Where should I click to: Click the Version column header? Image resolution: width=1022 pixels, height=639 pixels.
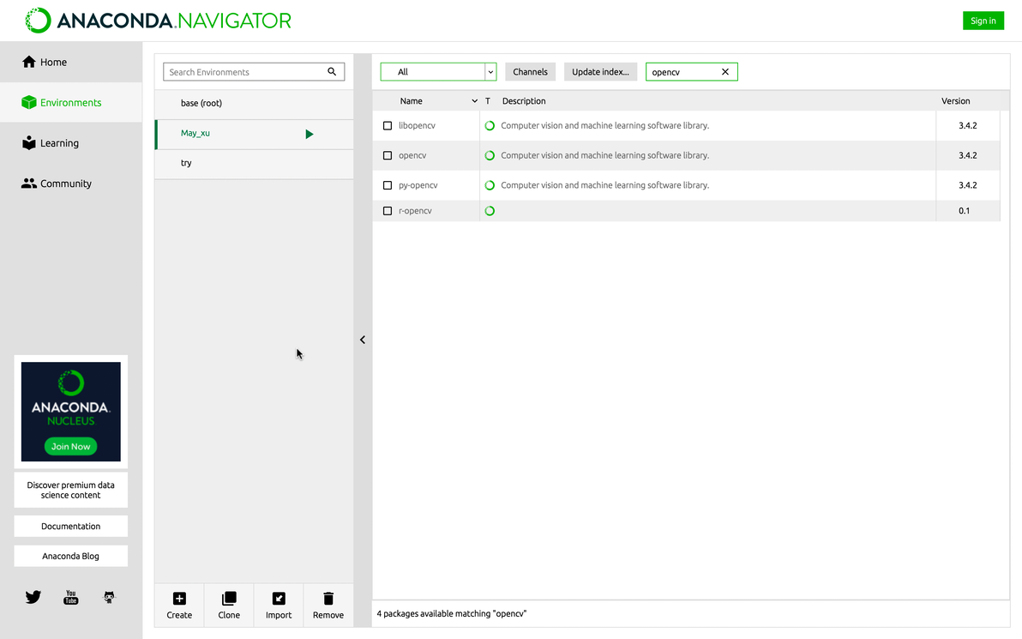[955, 101]
